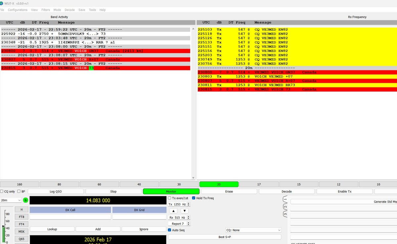
Task: Enable CQ only checkbox
Action: (x=2, y=191)
